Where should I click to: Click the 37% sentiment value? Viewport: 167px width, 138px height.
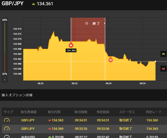click(x=5, y=74)
